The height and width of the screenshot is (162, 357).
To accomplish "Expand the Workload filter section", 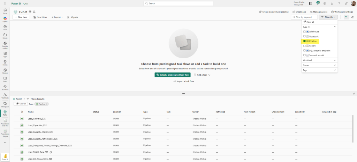I will [x=320, y=60].
